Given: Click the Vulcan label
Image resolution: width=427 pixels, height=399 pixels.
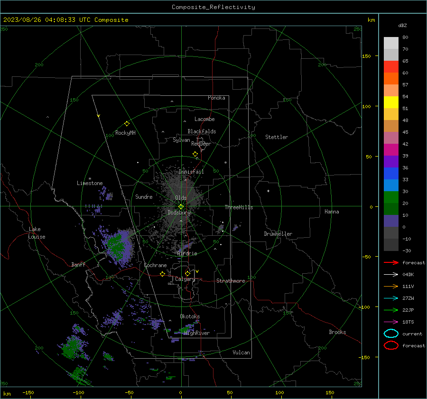Looking at the screenshot, I should [x=241, y=353].
